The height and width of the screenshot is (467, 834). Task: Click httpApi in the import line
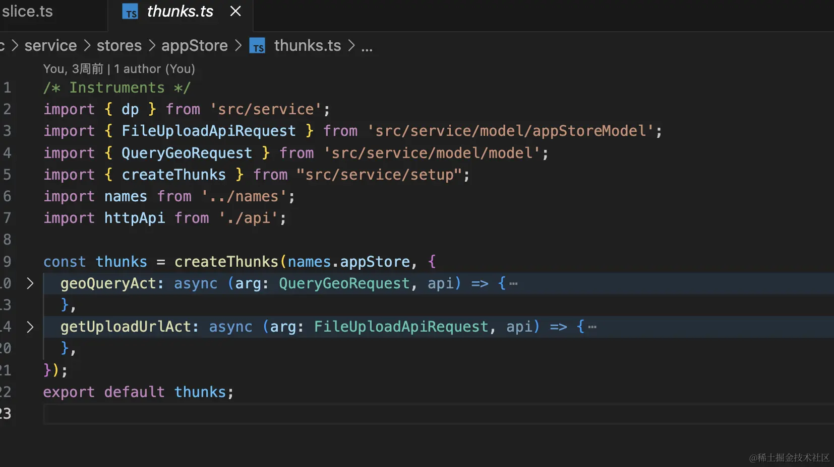[134, 218]
